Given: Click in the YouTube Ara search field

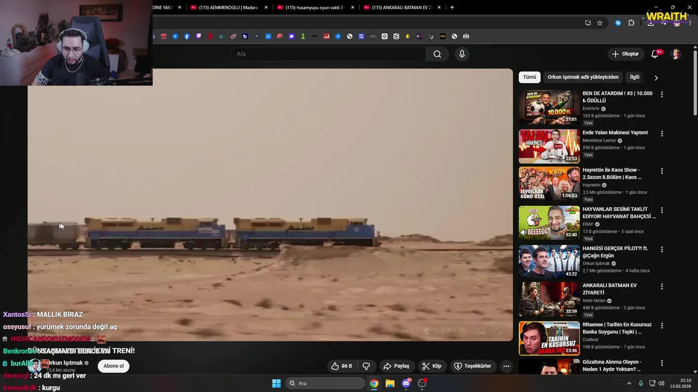Looking at the screenshot, I should [x=329, y=54].
